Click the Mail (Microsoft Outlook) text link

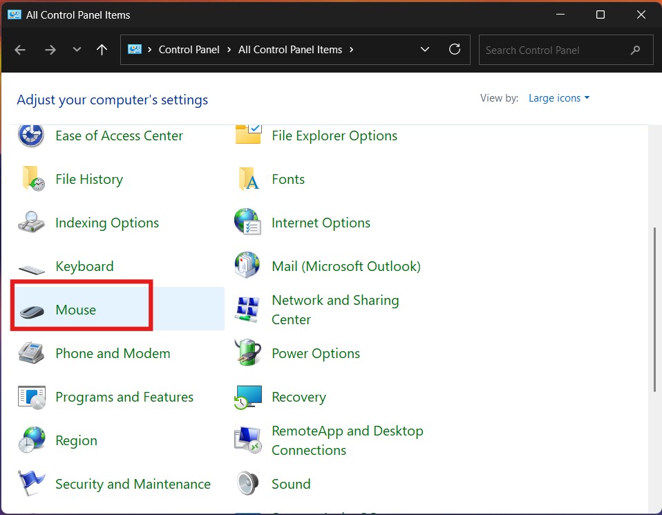coord(346,266)
